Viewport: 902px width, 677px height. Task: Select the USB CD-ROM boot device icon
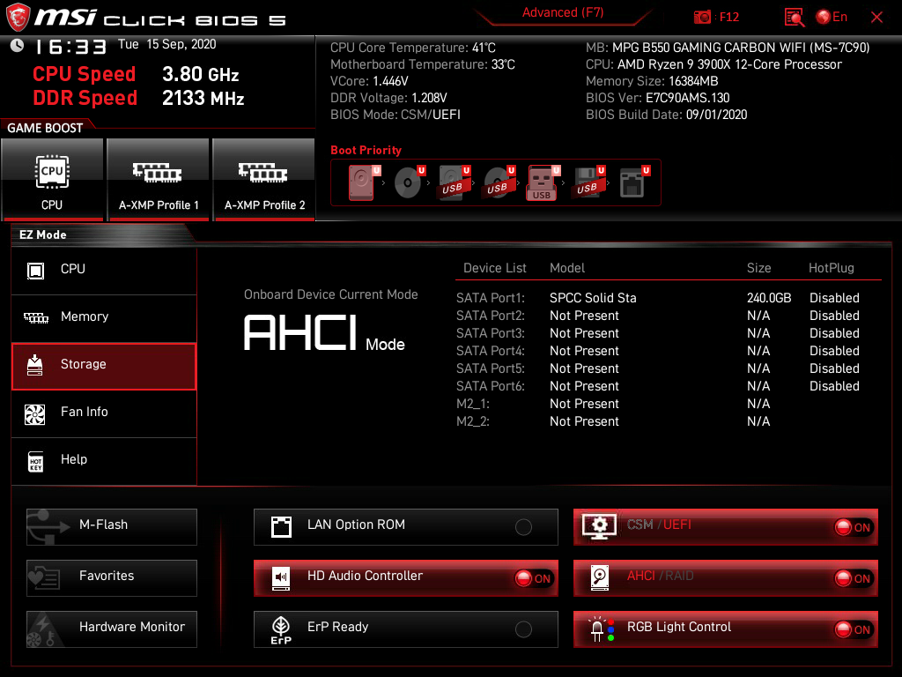pyautogui.click(x=499, y=182)
